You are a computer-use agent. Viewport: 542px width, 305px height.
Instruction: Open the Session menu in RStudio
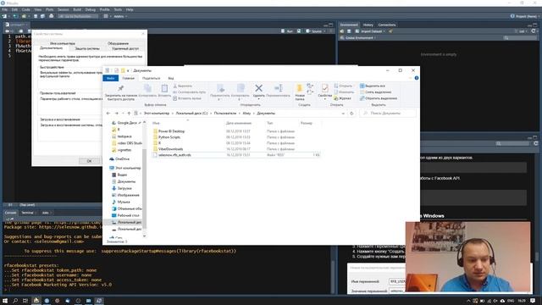pos(63,9)
